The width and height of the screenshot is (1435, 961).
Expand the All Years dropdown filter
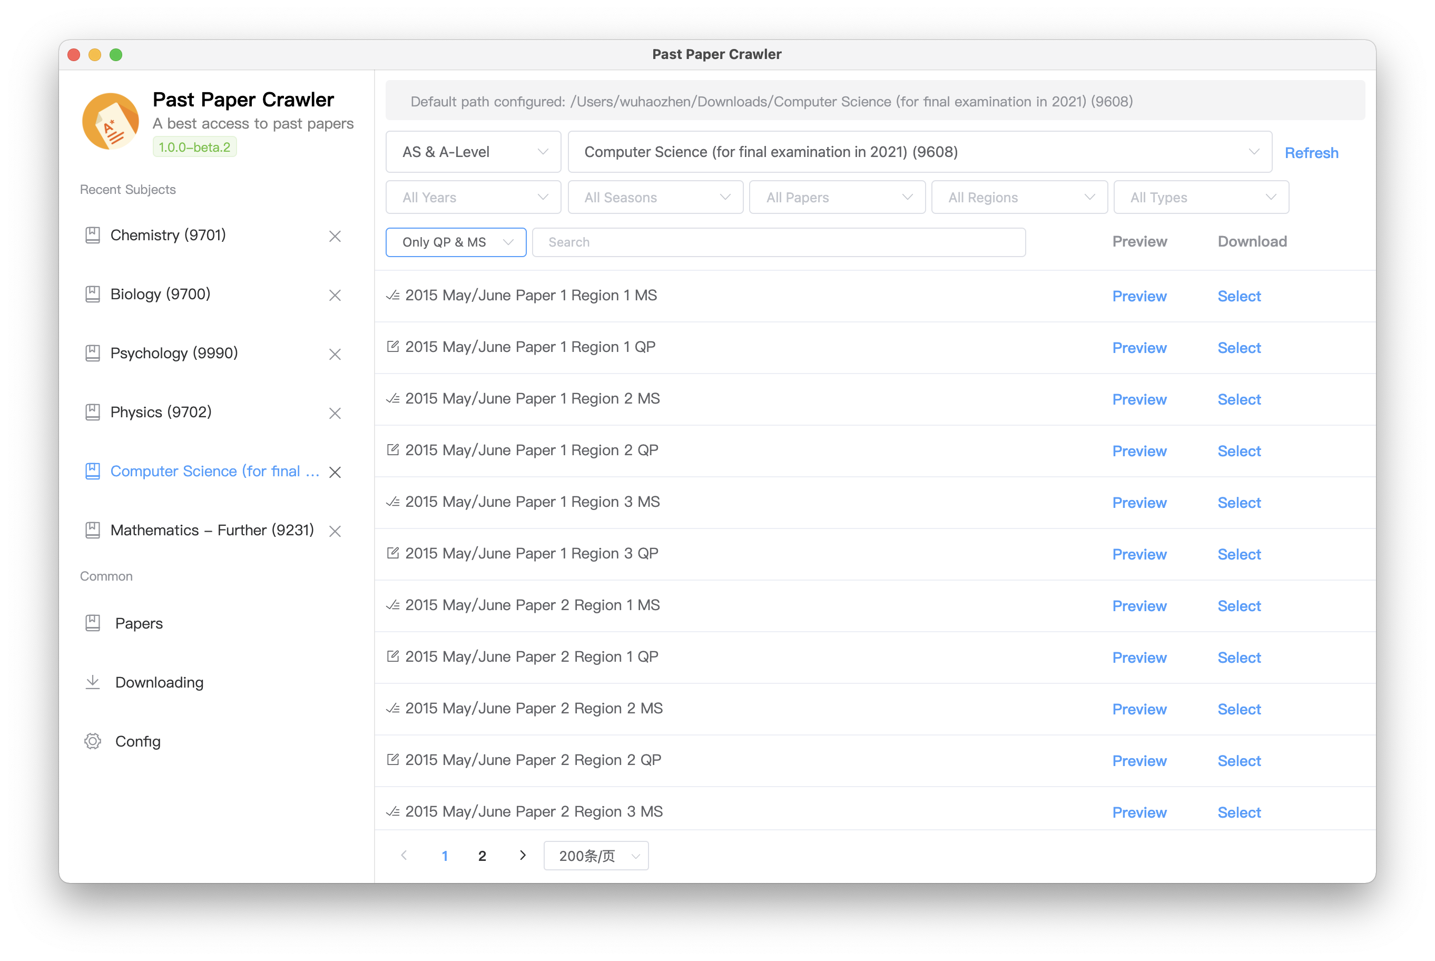point(473,198)
